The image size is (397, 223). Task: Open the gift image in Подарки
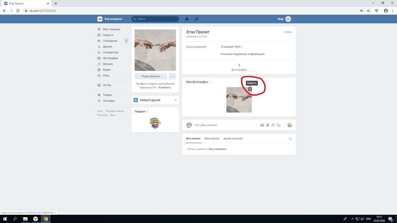pos(155,123)
